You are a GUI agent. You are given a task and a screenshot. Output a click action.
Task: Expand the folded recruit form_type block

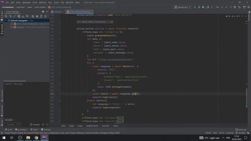pos(120,121)
